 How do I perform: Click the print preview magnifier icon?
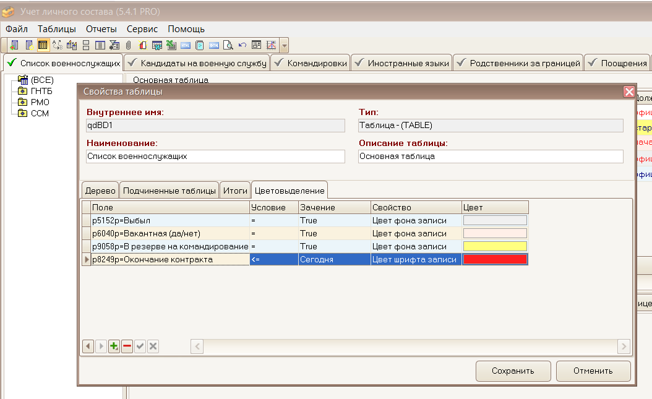tap(228, 45)
